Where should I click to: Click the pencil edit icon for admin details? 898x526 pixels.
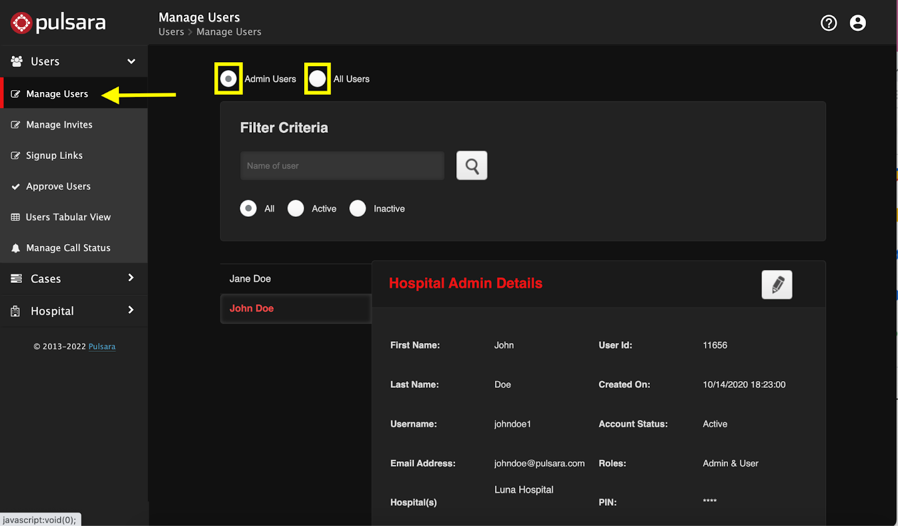[777, 285]
